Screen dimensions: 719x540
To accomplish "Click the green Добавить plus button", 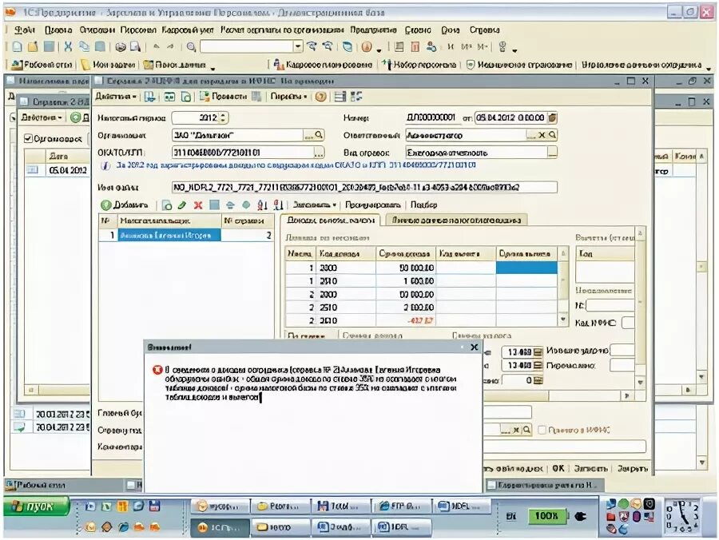I will coord(125,205).
